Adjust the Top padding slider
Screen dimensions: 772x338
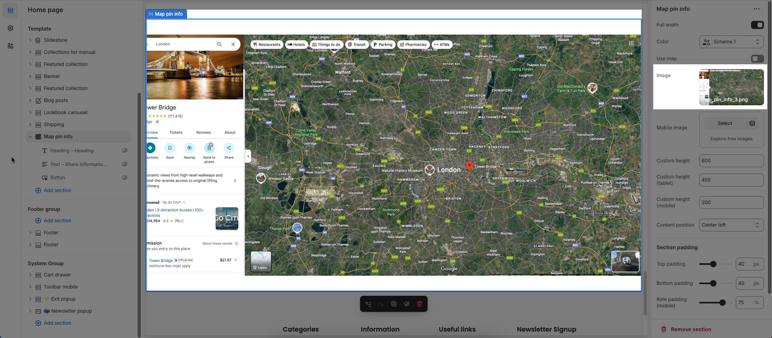pos(713,264)
